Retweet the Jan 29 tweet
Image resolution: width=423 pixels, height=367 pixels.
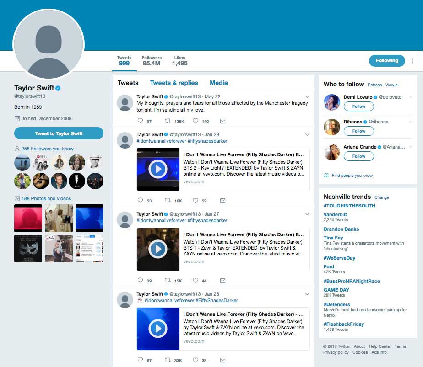coord(168,200)
